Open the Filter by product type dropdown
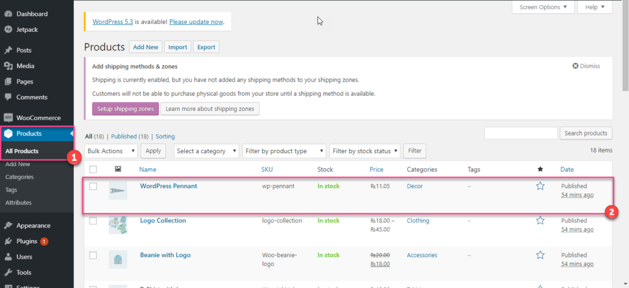 pos(284,151)
